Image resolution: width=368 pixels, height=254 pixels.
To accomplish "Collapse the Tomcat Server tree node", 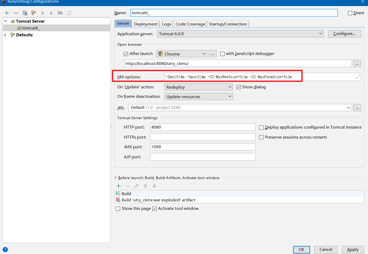I will pyautogui.click(x=6, y=21).
